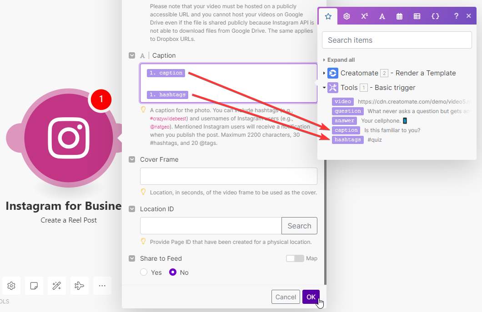Click Expand all in the items panel
The height and width of the screenshot is (312, 482).
point(341,60)
